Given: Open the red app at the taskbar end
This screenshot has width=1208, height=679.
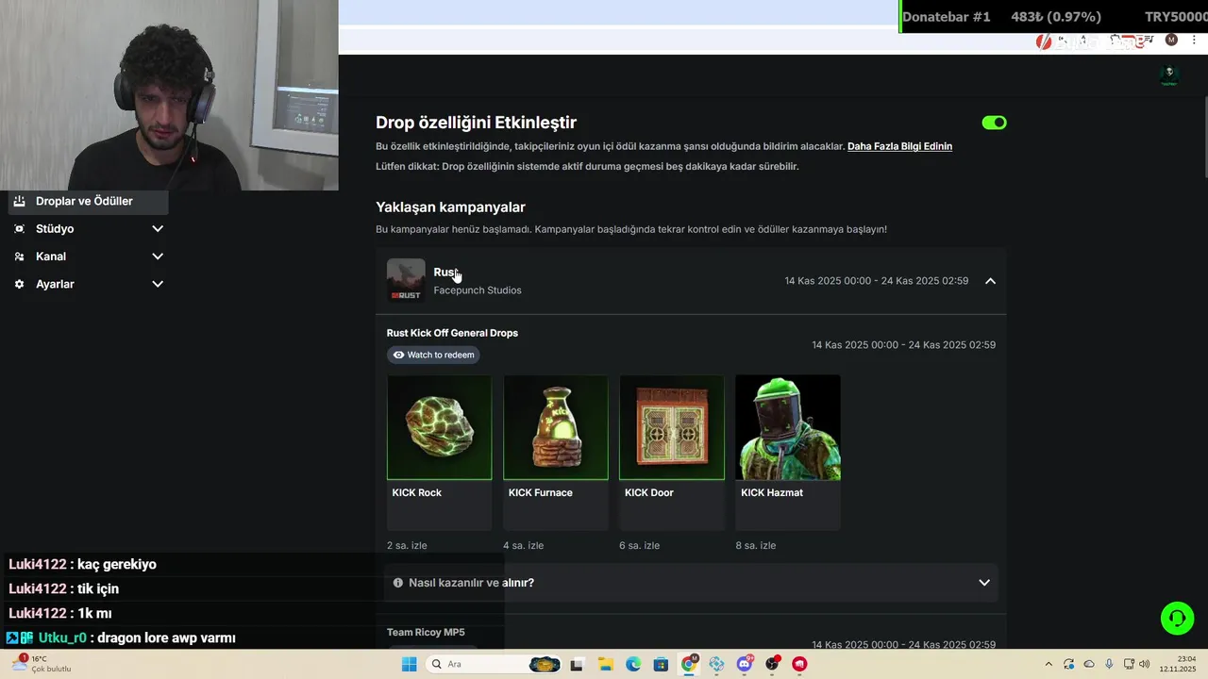Looking at the screenshot, I should click(799, 664).
